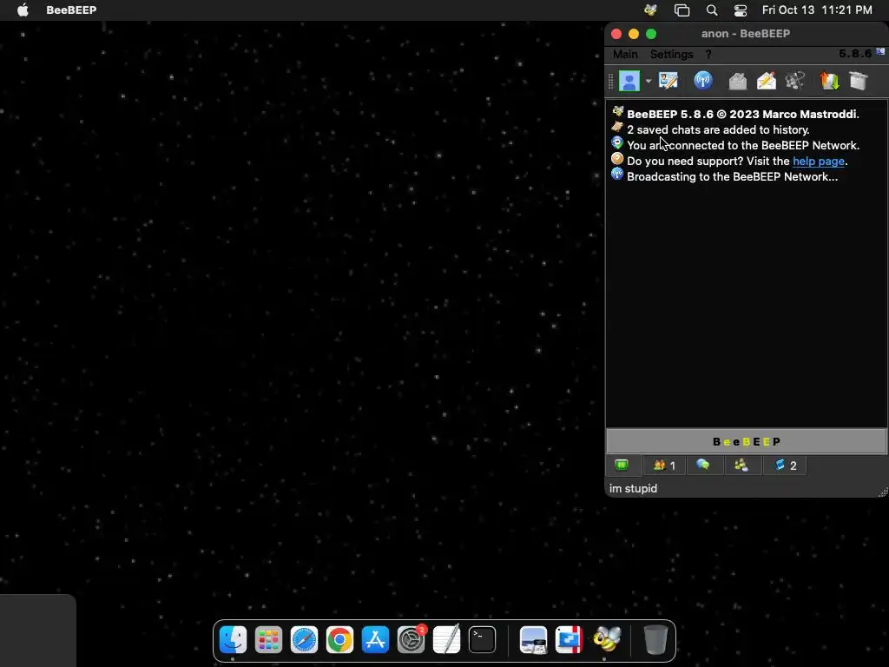Click the toolbar drag handle grip

point(610,81)
